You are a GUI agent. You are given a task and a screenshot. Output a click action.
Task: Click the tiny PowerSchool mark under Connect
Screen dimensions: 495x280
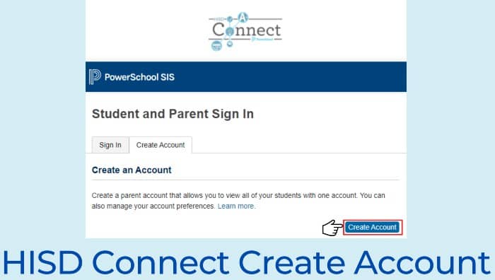point(262,39)
